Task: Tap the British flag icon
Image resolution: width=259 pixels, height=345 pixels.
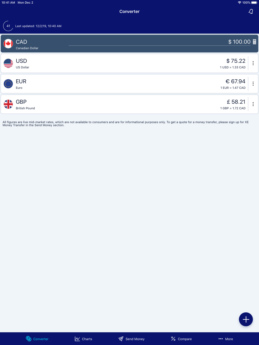Action: tap(8, 104)
